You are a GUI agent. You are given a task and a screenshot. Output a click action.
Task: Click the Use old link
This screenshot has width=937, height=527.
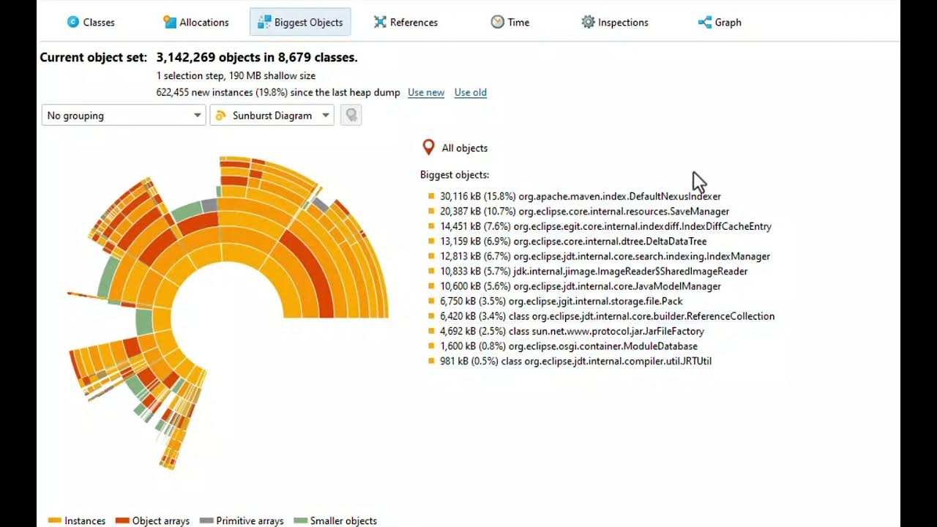471,92
